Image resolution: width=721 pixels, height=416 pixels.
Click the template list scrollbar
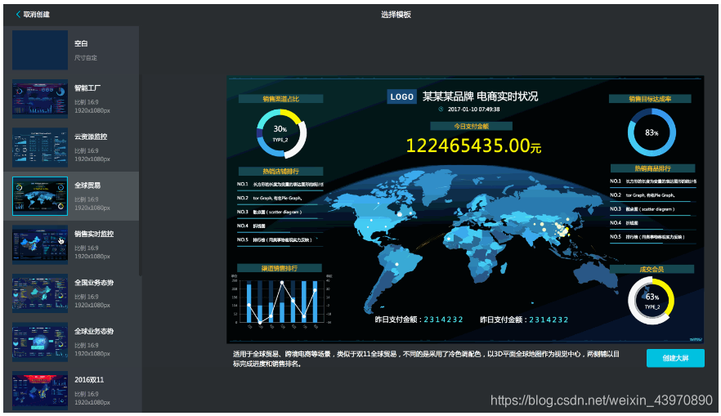coord(141,175)
